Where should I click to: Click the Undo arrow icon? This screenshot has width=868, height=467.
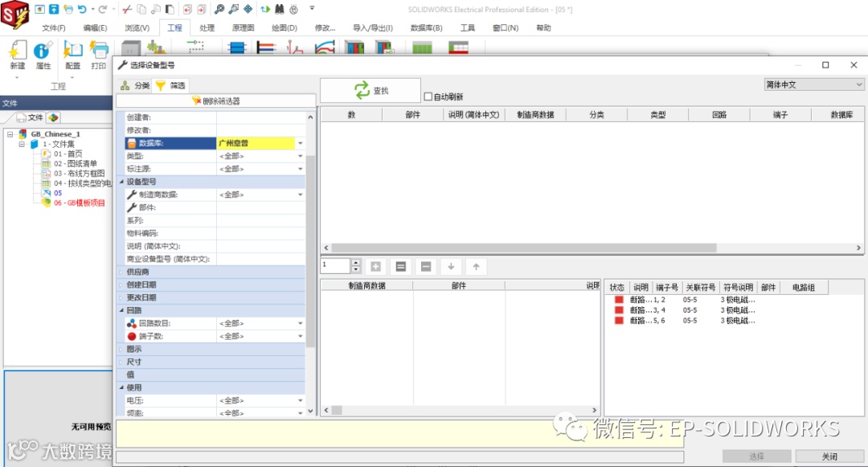click(x=83, y=9)
